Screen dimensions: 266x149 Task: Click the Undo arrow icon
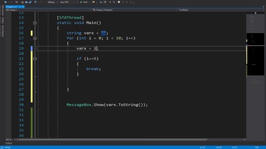[35, 2]
